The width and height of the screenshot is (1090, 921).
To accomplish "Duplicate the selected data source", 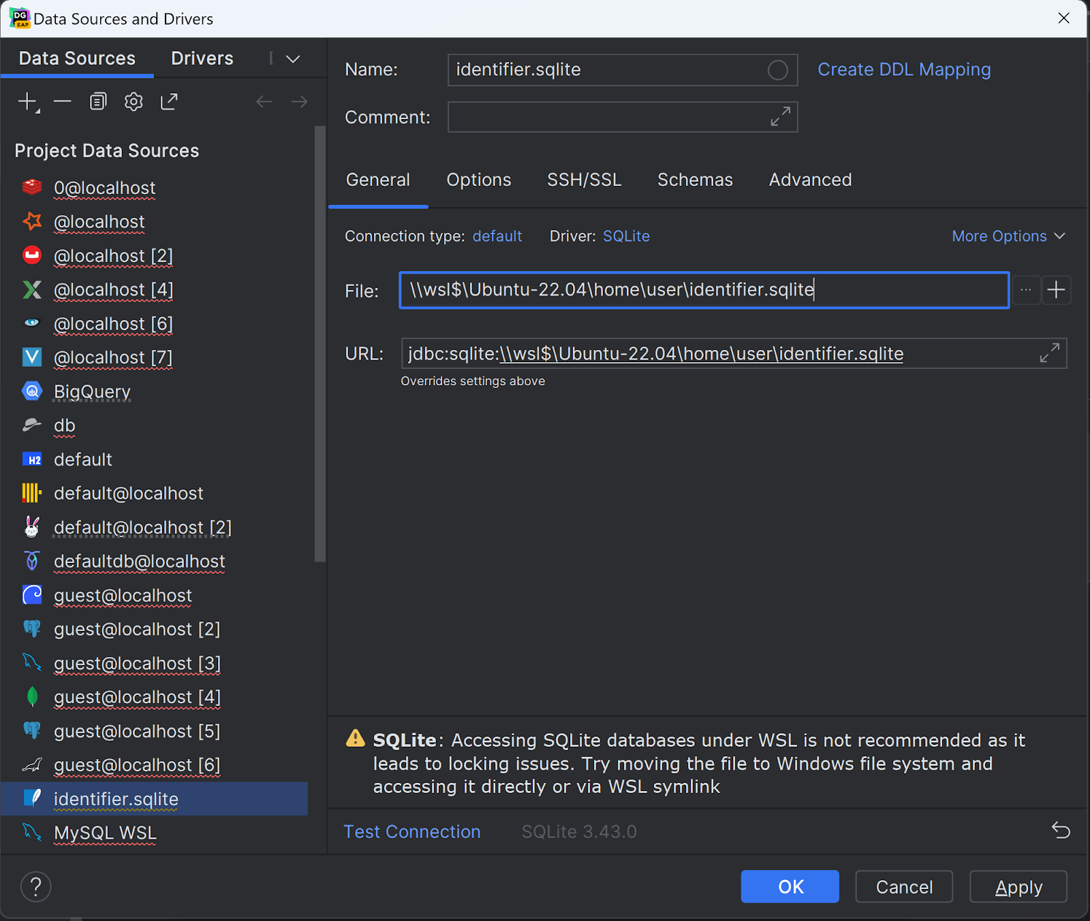I will point(98,102).
